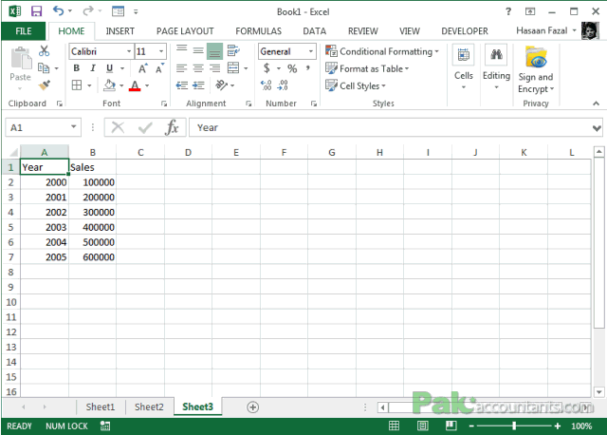Viewport: 607px width, 435px height.
Task: Open the Editing group button
Action: click(496, 67)
